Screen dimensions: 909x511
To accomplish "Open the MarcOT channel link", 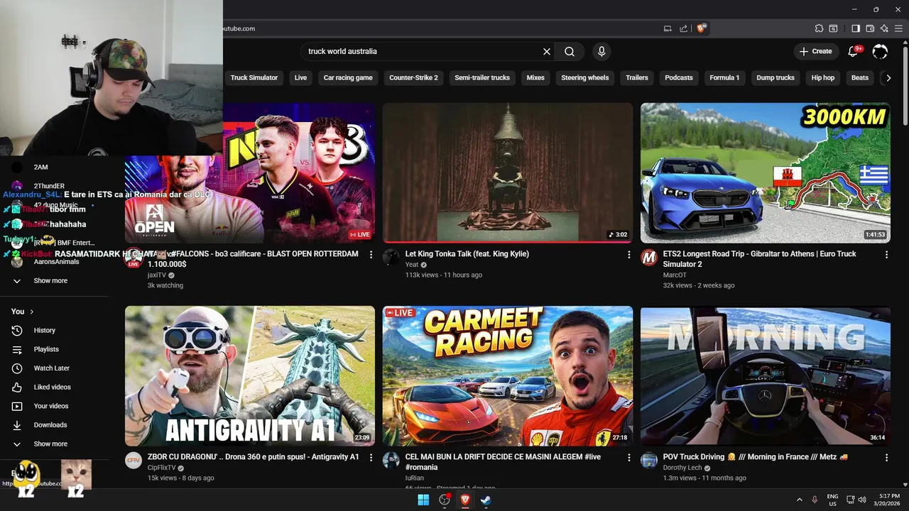I will click(x=675, y=275).
